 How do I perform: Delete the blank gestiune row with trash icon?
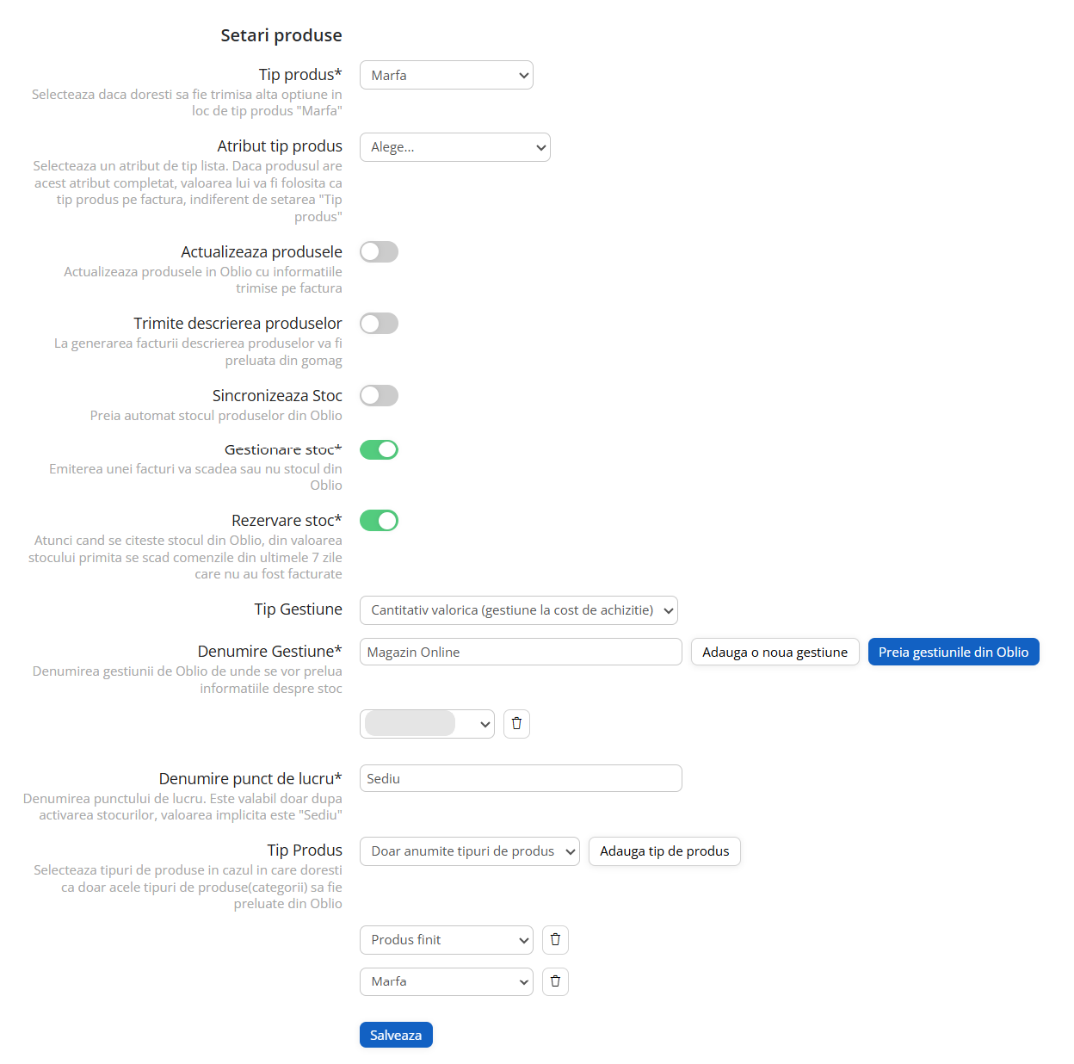pos(516,724)
